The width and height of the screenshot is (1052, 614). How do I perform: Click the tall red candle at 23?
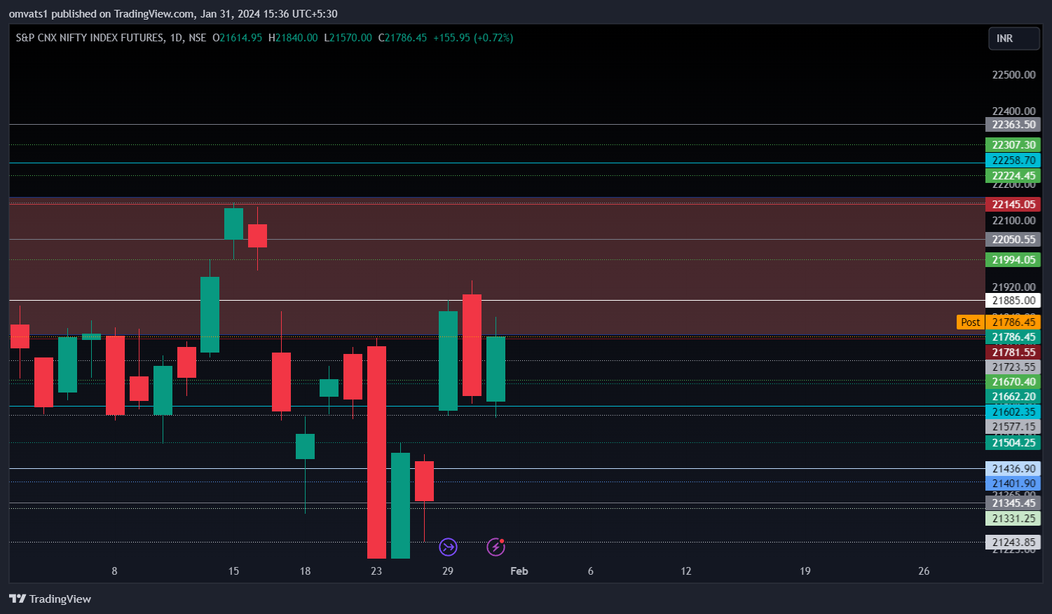[376, 452]
